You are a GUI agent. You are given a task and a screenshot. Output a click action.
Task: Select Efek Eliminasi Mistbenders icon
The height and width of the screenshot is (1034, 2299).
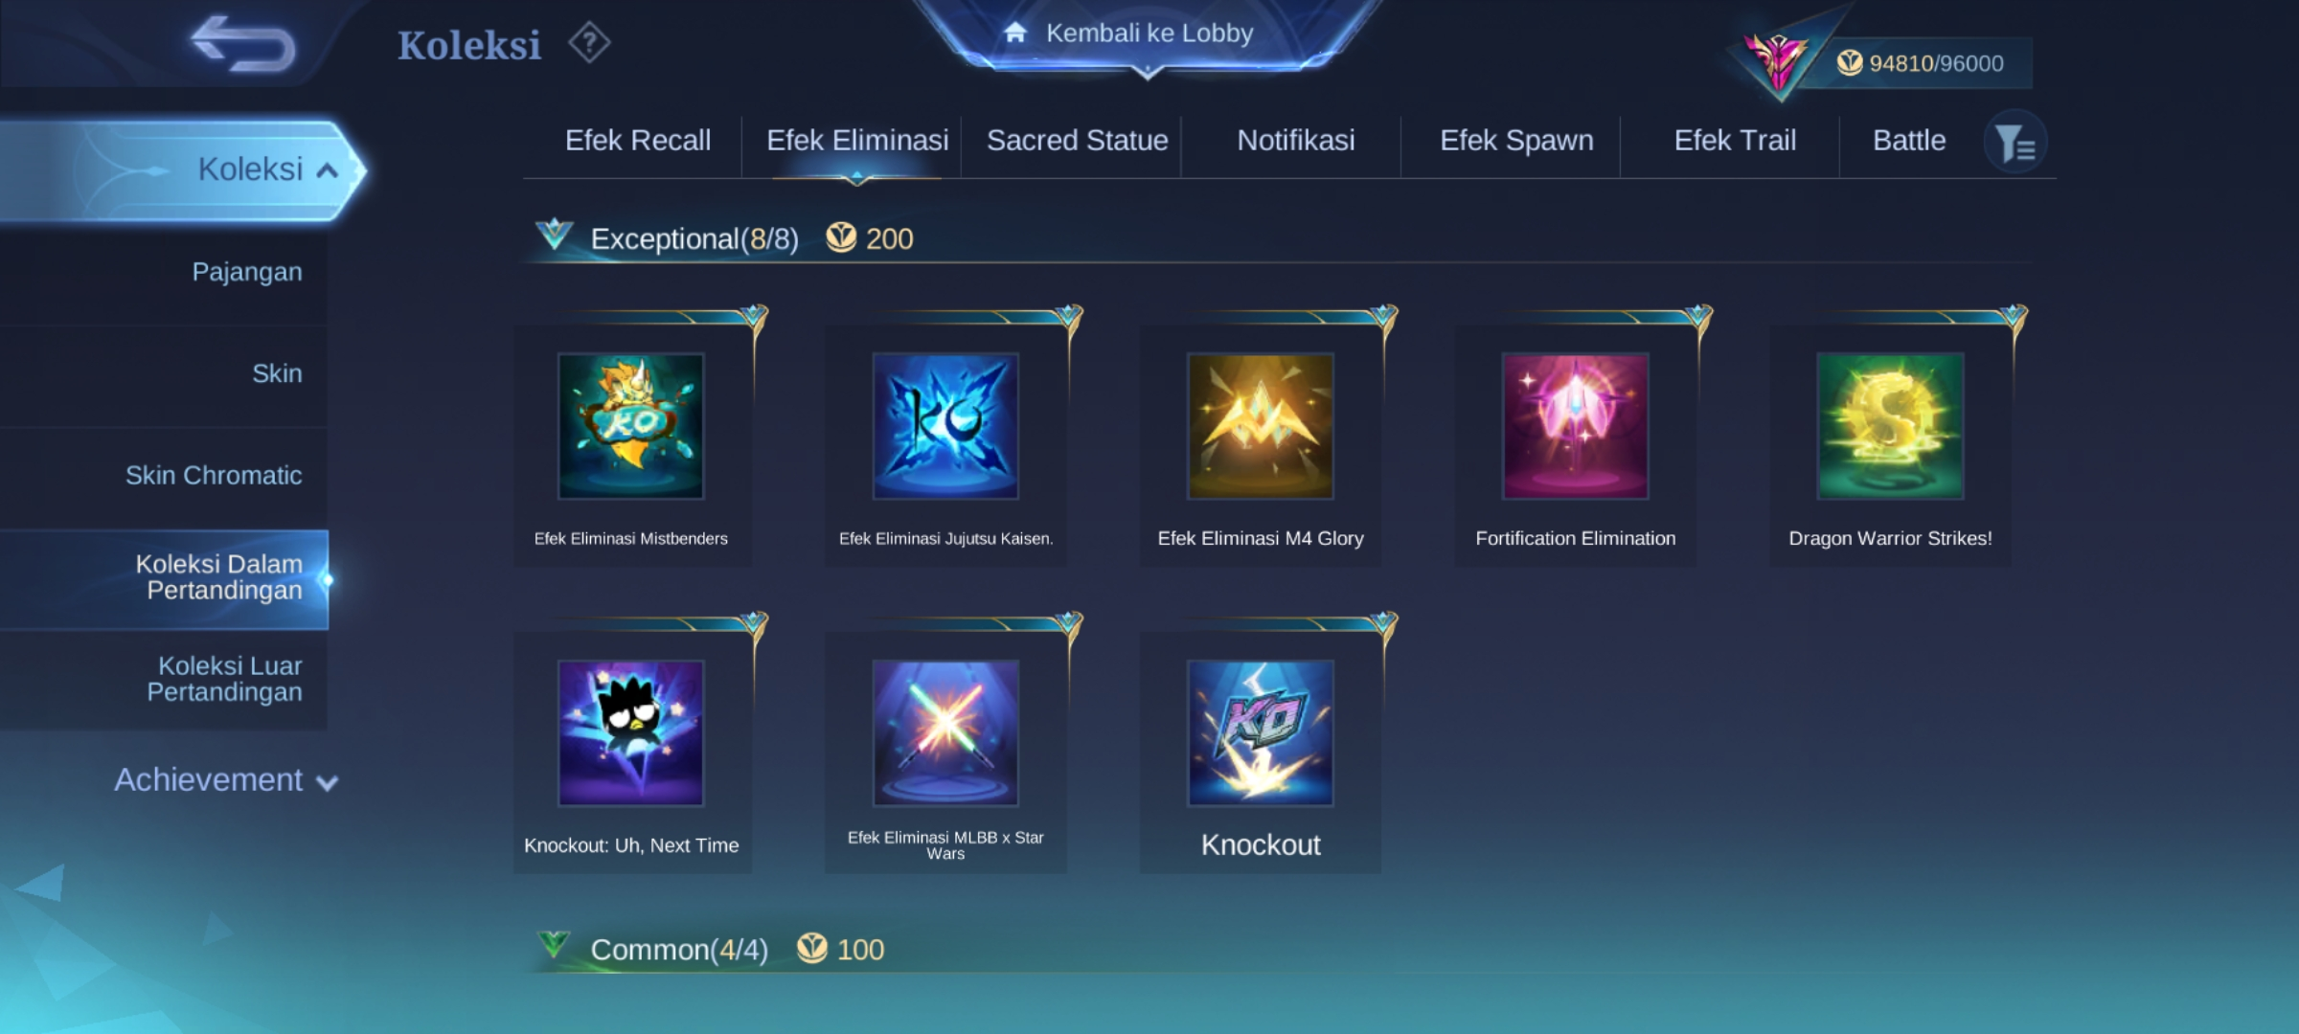[631, 426]
